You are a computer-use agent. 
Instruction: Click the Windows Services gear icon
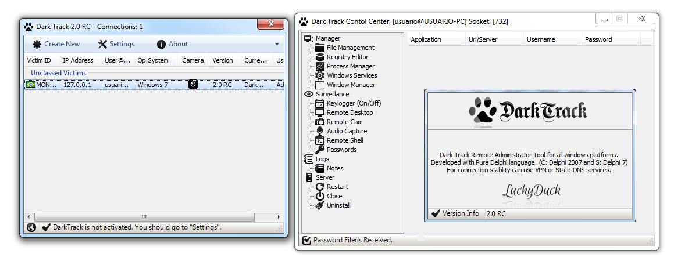(x=320, y=75)
